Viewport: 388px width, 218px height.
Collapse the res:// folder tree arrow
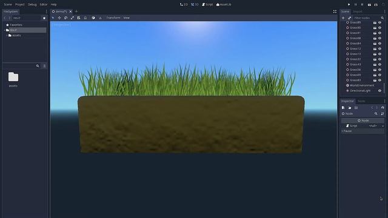(5, 30)
